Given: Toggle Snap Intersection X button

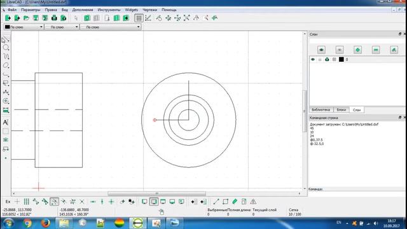Looking at the screenshot, I should coord(82,202).
